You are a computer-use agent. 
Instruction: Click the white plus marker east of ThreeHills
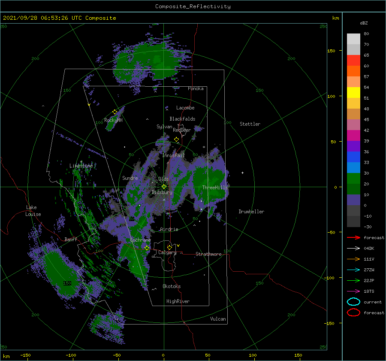click(242, 173)
